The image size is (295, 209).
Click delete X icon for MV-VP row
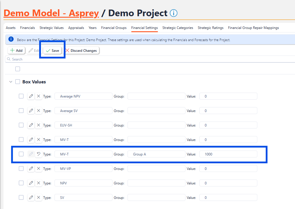click(39, 168)
